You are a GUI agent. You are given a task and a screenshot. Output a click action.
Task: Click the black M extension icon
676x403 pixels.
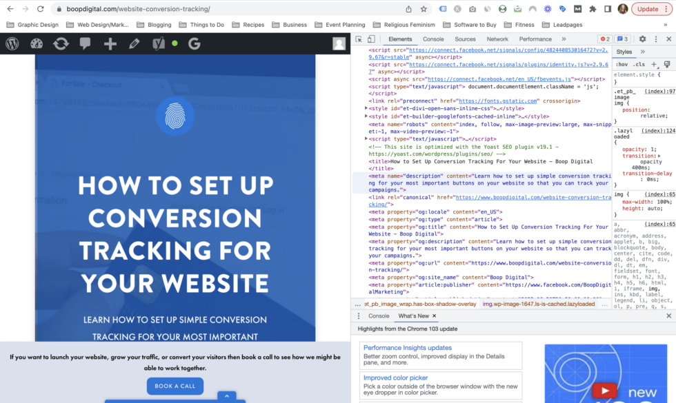tap(578, 8)
